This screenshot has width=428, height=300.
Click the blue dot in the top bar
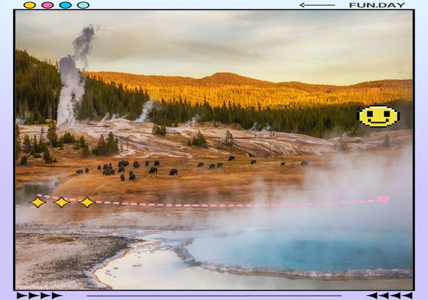click(x=65, y=5)
